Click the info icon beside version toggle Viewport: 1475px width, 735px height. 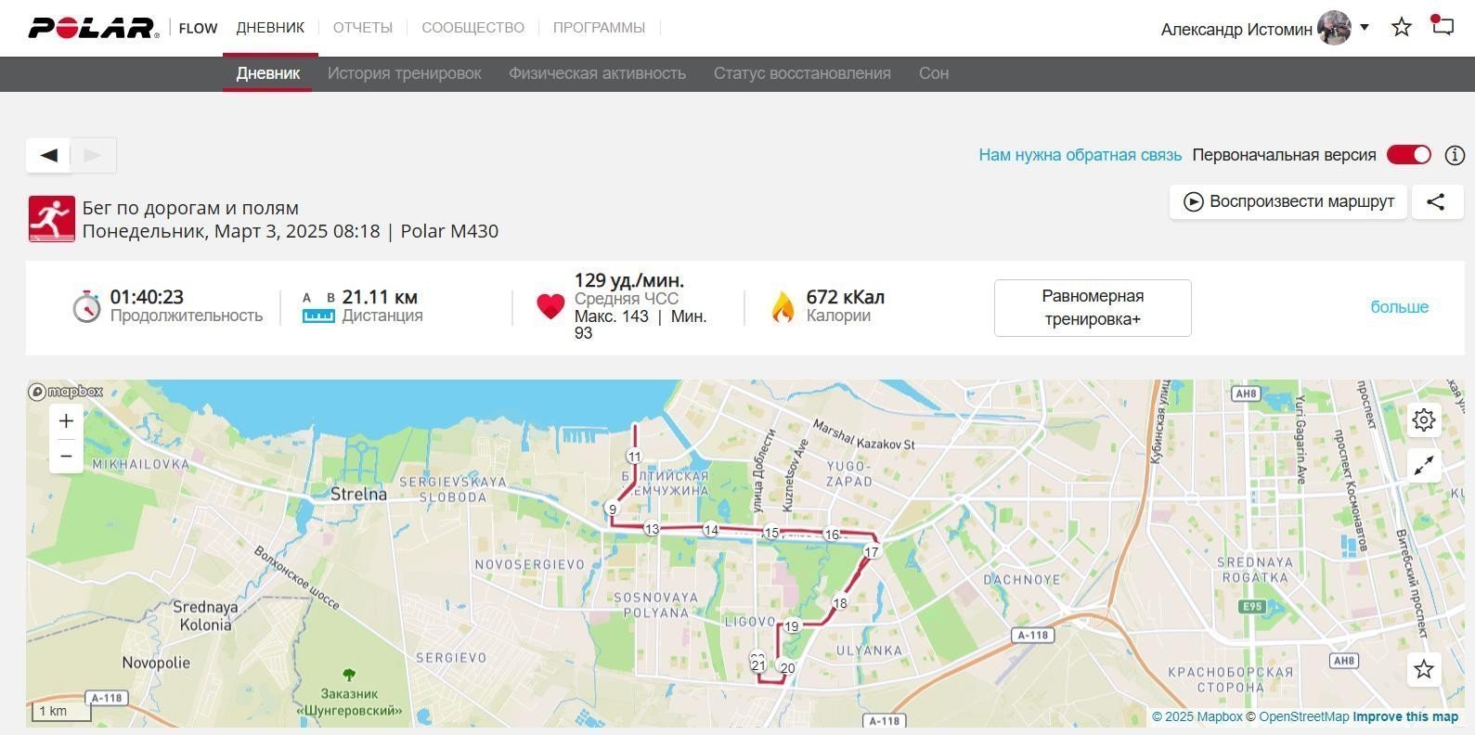click(1455, 155)
